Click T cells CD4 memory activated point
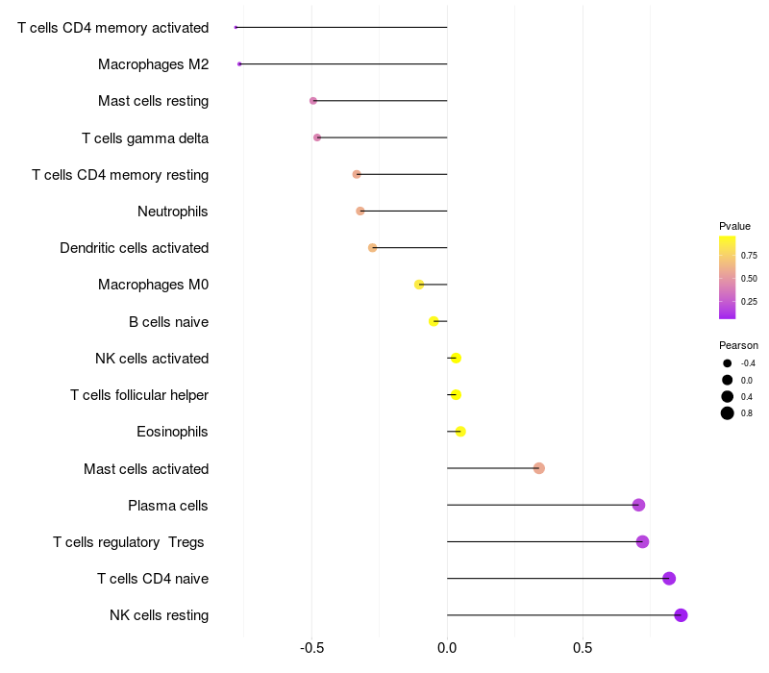769x673 pixels. 236,28
